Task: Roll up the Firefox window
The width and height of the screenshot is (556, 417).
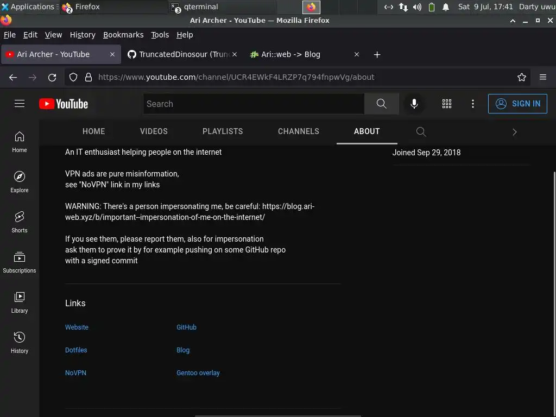Action: [x=513, y=21]
